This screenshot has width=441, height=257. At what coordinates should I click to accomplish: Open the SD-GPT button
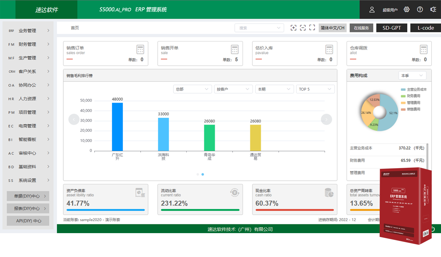pyautogui.click(x=391, y=28)
